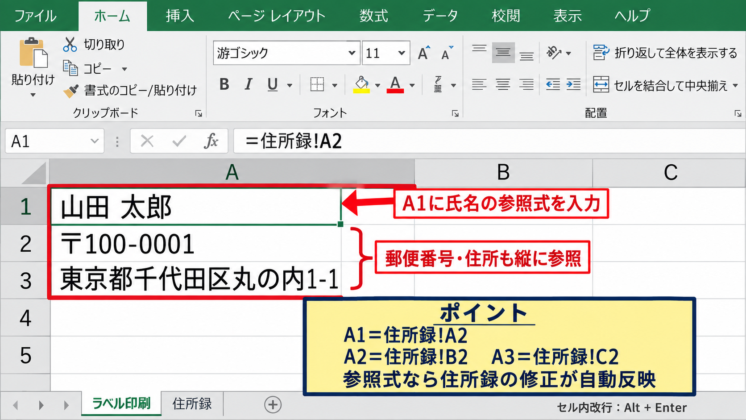
Task: Open the font size 11 dropdown
Action: tap(402, 53)
